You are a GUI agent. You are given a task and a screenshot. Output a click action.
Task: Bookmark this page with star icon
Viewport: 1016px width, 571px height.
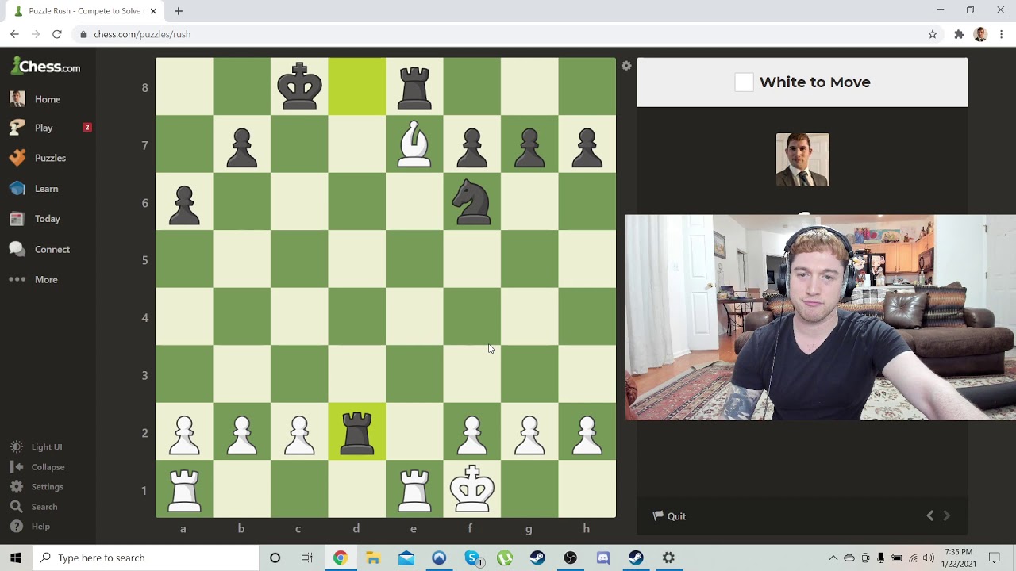tap(933, 34)
